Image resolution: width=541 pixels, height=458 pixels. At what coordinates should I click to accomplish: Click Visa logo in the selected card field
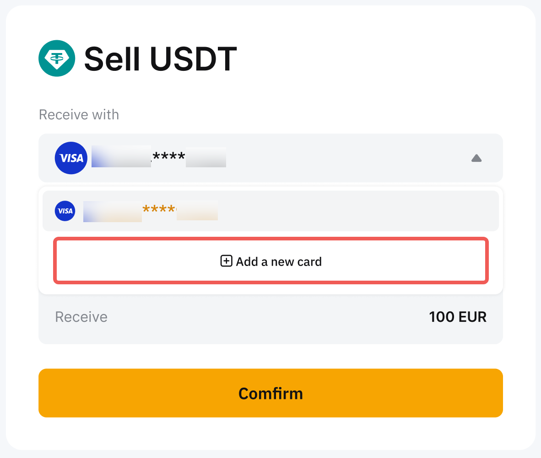[x=71, y=158]
